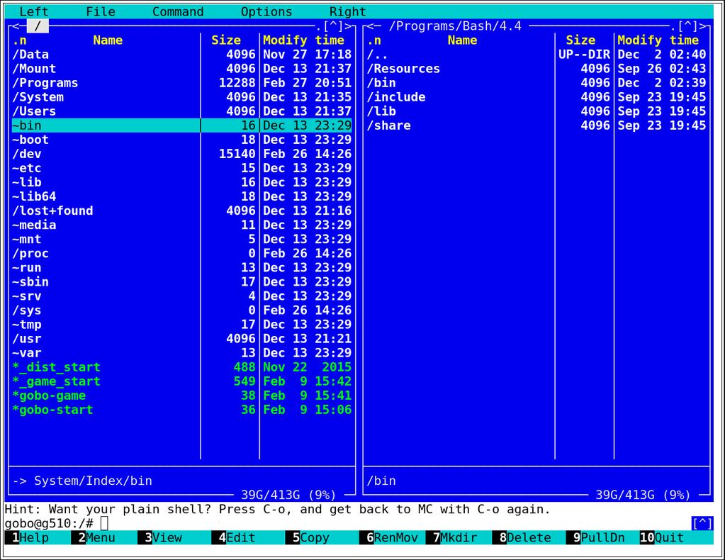Sort right panel by Modify time column header

[658, 40]
